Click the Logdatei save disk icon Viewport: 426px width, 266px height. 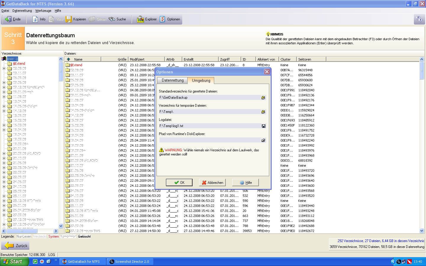(263, 126)
